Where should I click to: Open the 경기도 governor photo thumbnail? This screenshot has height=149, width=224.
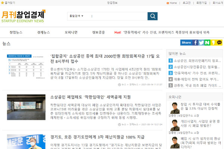[26, 142]
